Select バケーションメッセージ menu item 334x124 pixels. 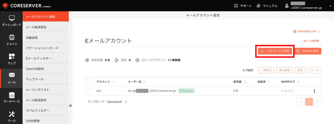click(46, 48)
